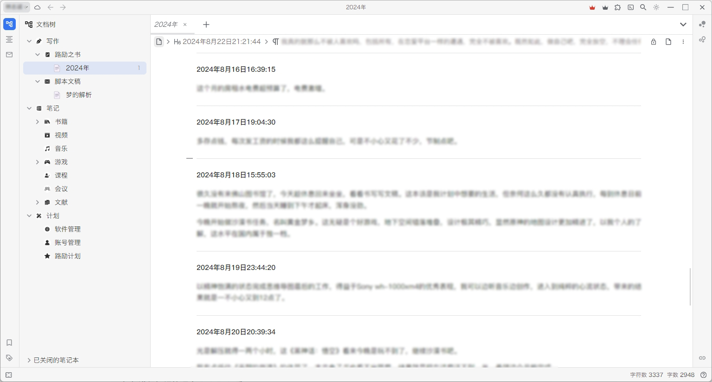
Task: Add a new tab with plus button
Action: (x=206, y=25)
